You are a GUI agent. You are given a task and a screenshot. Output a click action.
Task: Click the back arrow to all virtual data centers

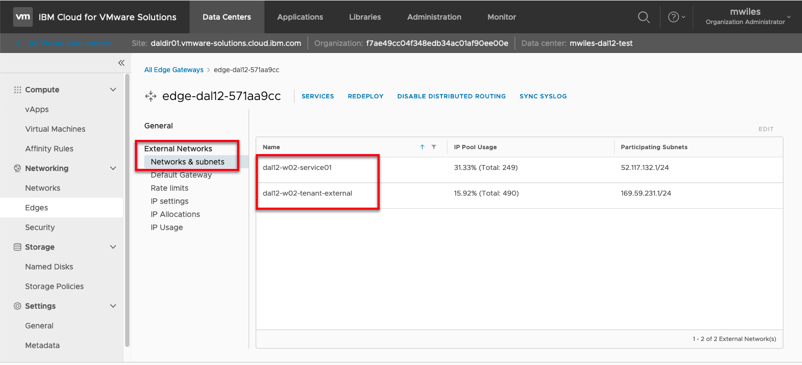click(x=19, y=43)
